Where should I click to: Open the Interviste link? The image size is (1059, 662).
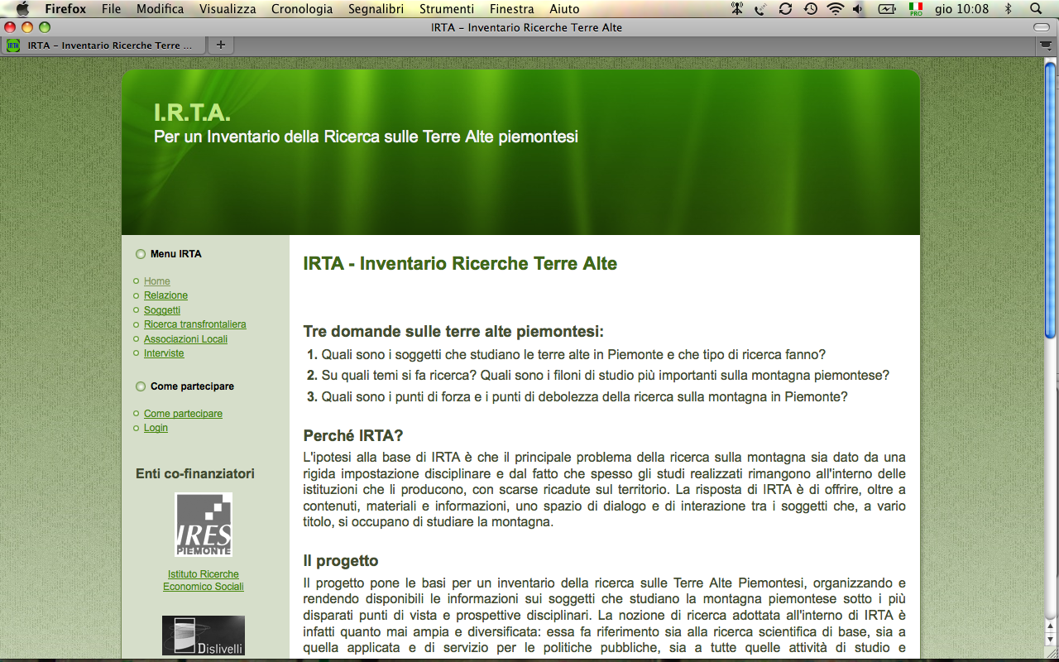pyautogui.click(x=164, y=353)
